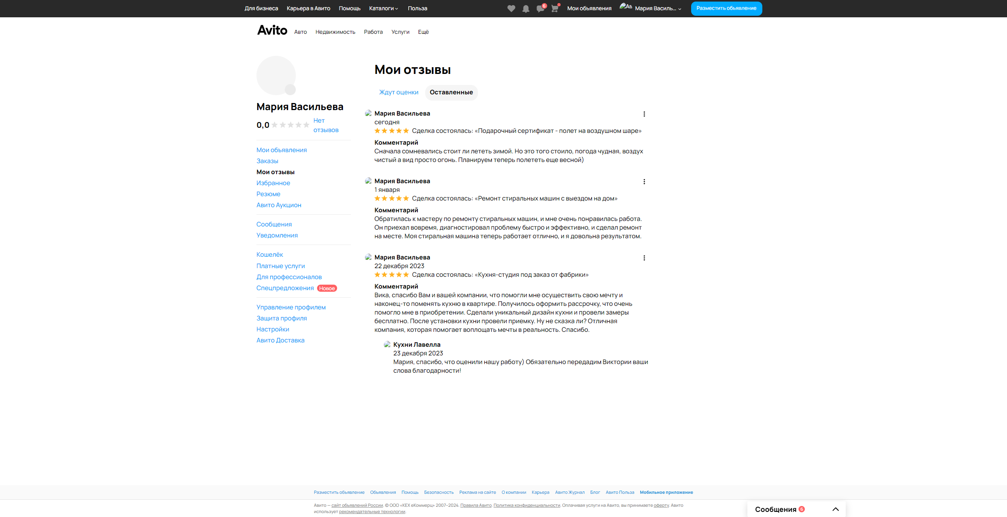Viewport: 1007px width, 517px height.
Task: Switch to the Ждут оценки tab
Action: click(x=398, y=92)
